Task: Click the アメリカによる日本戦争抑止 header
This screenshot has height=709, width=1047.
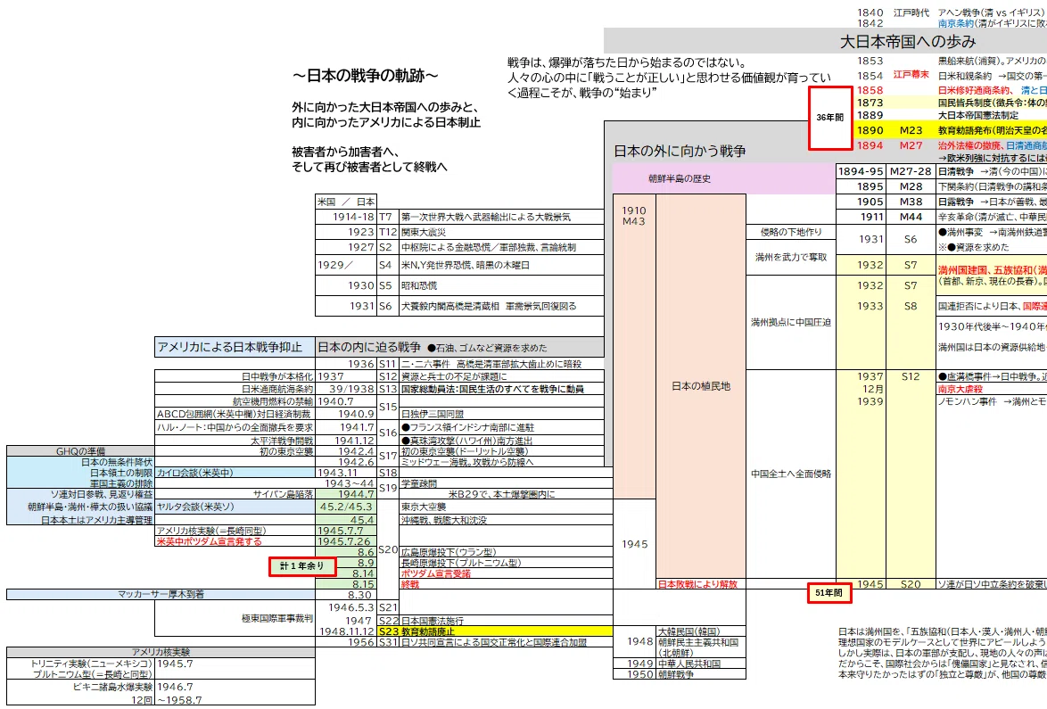Action: pos(235,347)
